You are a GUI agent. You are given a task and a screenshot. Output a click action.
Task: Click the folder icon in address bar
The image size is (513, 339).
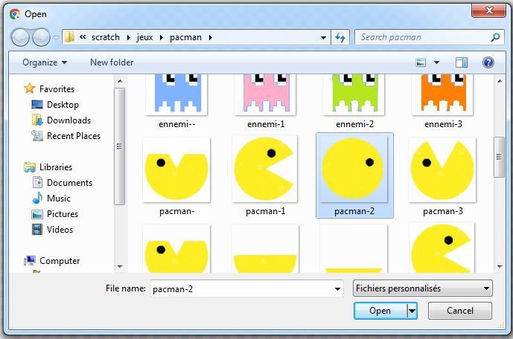tap(69, 37)
